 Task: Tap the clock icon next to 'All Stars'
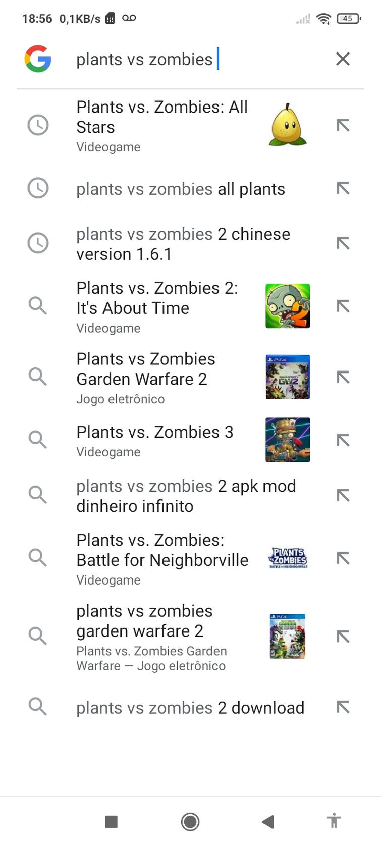[38, 125]
